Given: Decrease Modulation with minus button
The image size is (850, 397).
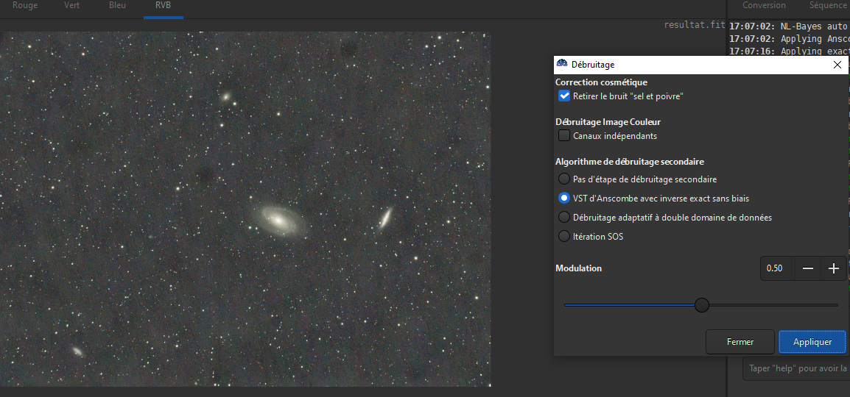Looking at the screenshot, I should (x=808, y=268).
